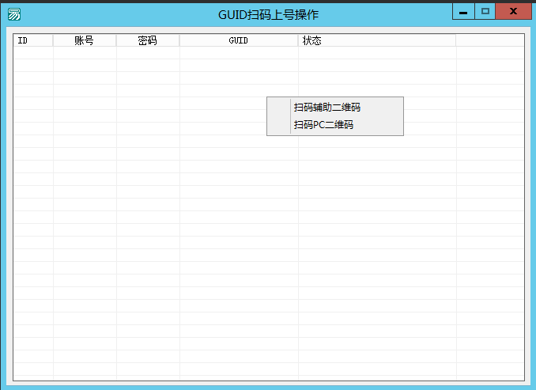Click the app icon in the title bar
536x390 pixels.
(14, 13)
